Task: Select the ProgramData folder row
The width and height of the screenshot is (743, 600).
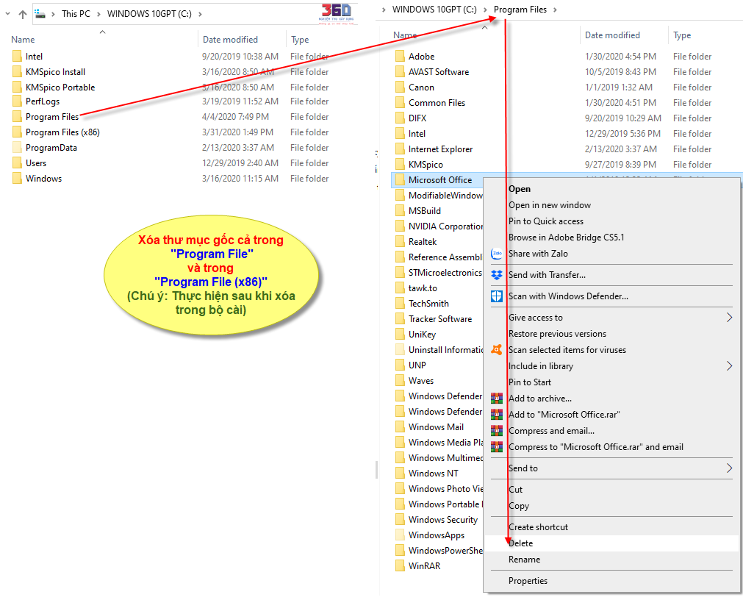Action: point(171,147)
